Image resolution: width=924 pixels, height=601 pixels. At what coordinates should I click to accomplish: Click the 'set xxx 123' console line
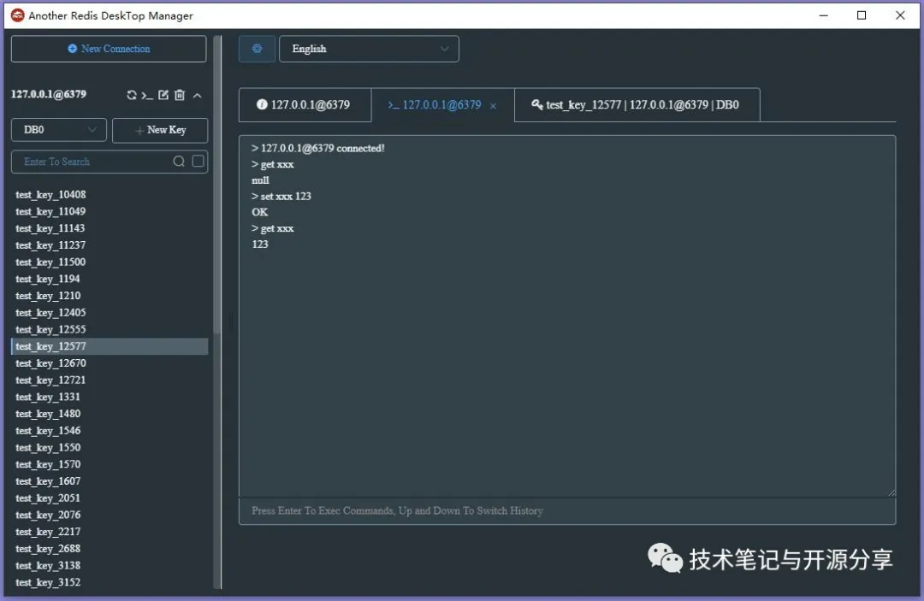281,197
